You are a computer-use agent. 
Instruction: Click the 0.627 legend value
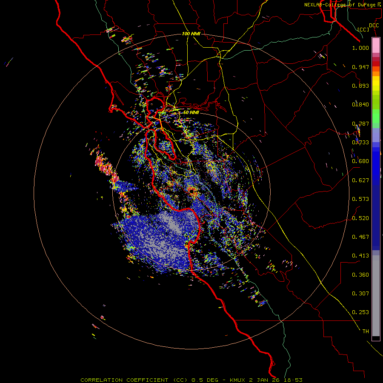360,180
